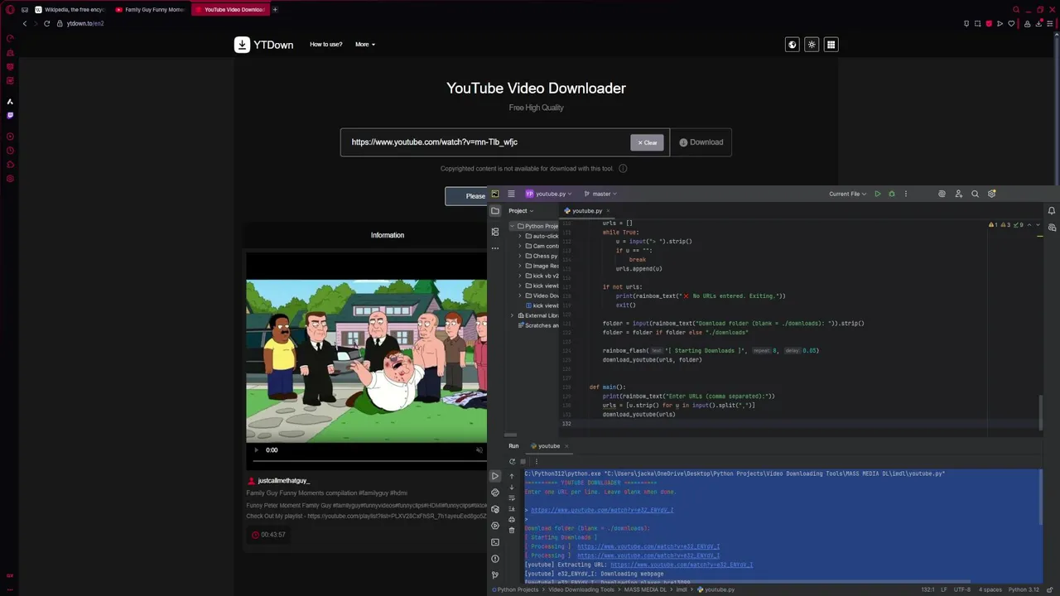Print the Run console output
This screenshot has height=596, width=1060.
[x=512, y=519]
